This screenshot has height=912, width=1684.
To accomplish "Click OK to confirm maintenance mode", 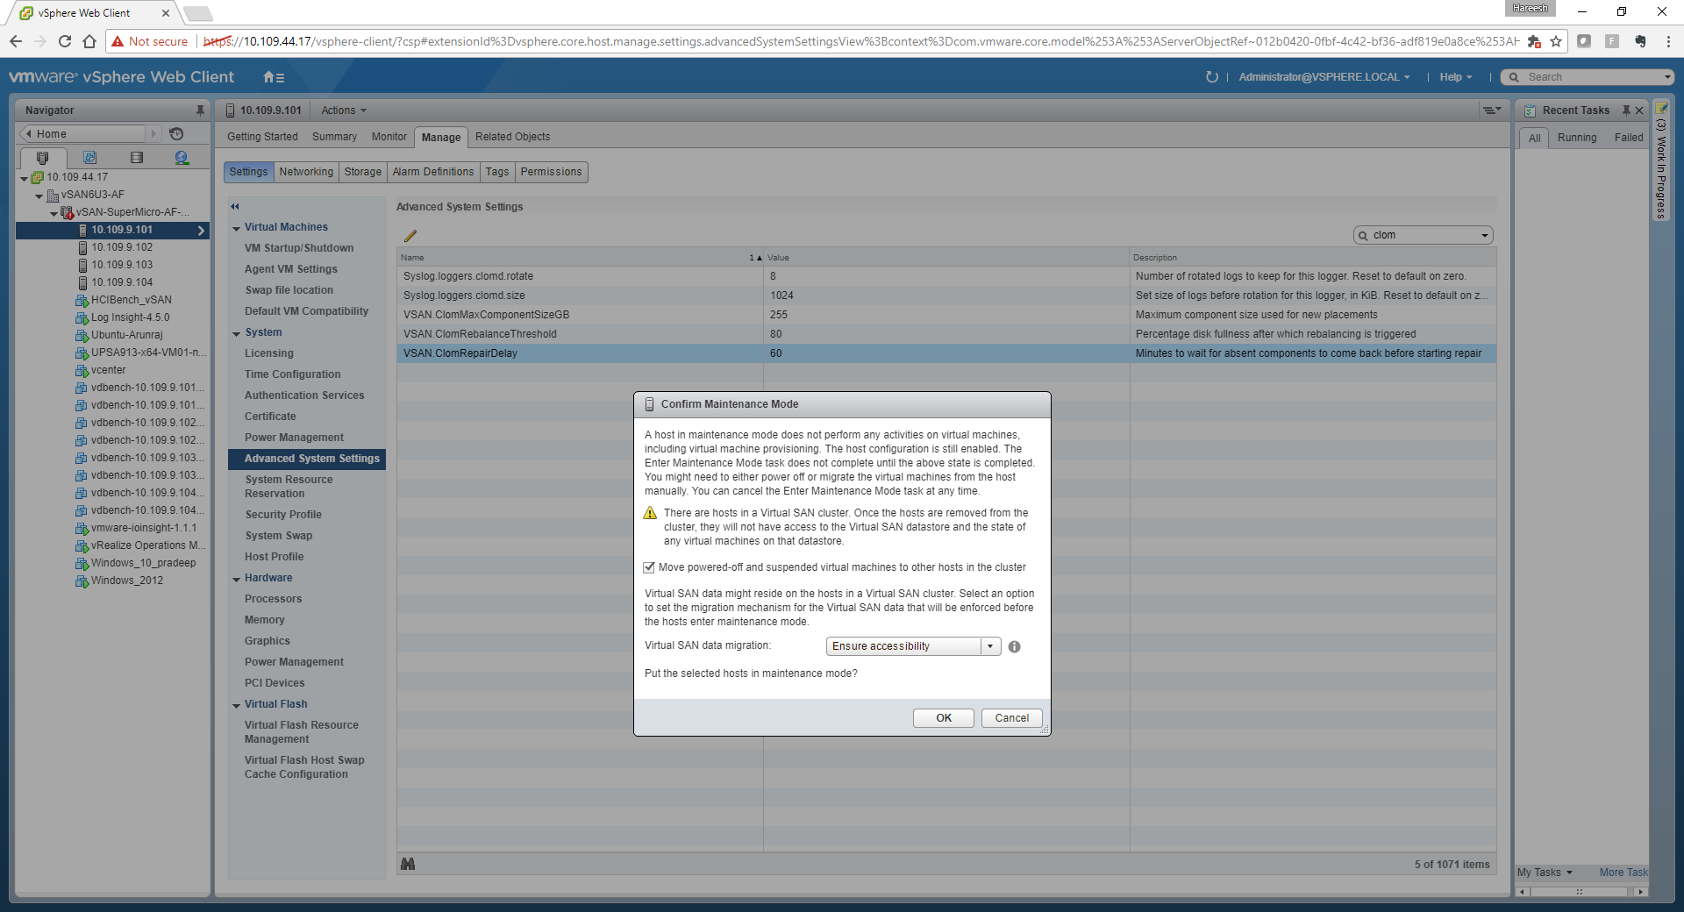I will tap(943, 718).
